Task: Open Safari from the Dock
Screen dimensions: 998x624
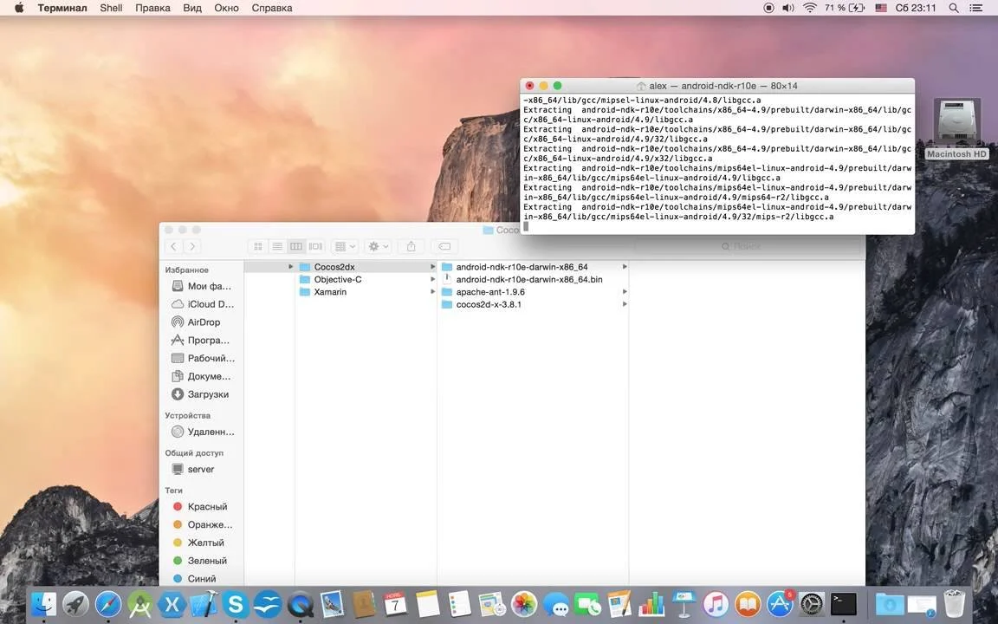Action: coord(108,603)
